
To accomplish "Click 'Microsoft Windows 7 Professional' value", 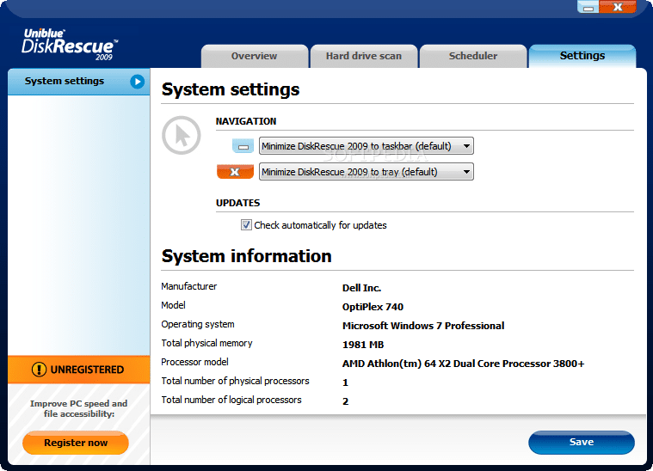I will 423,326.
